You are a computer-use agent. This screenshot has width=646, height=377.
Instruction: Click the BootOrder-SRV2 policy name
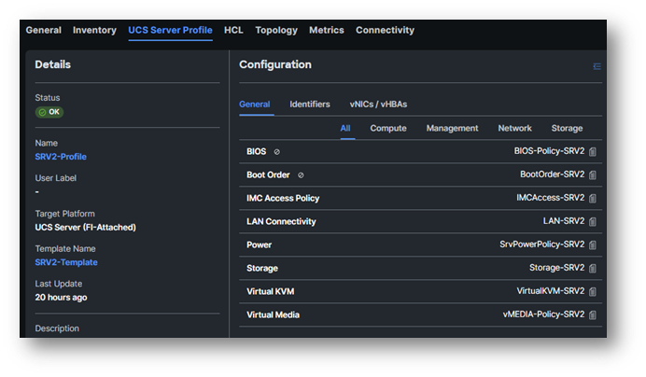(552, 175)
